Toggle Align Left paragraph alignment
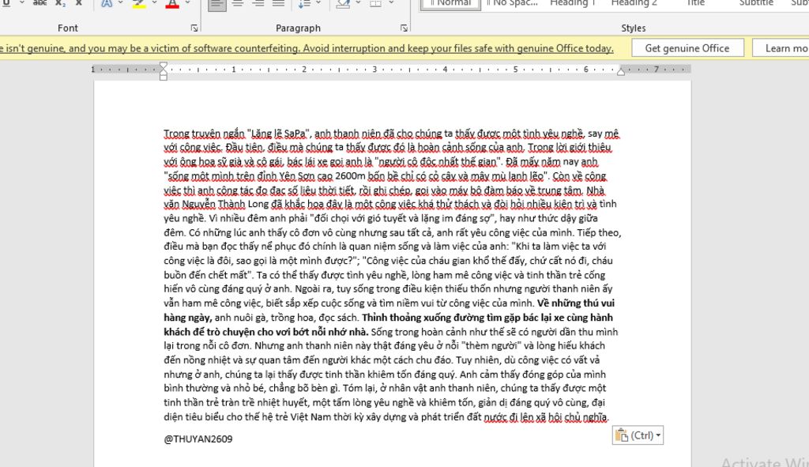Screen dimensions: 809x467 pos(217,4)
